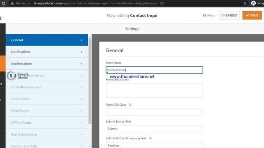Click the sidebar scrollbar up arrow

90,36
